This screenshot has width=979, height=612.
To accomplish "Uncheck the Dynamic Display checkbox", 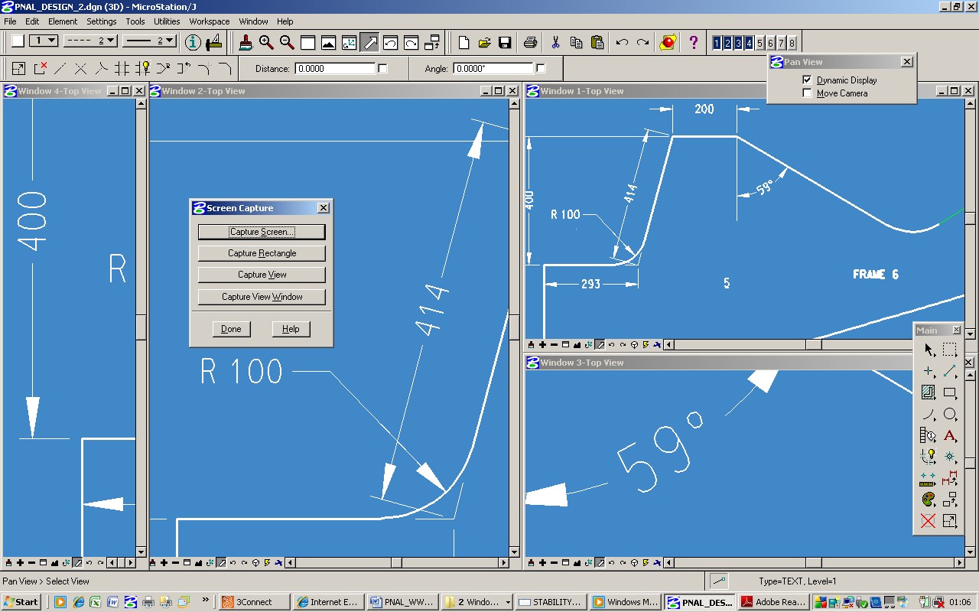I will 807,80.
